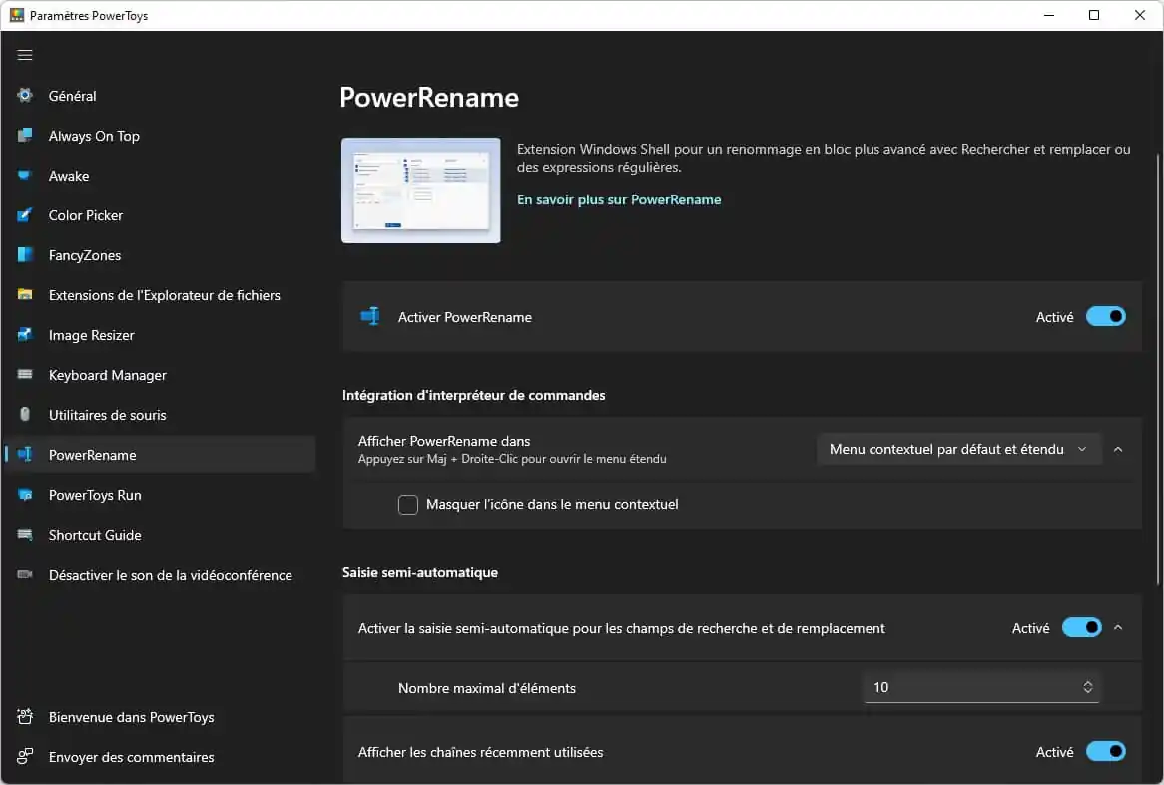Screen dimensions: 1164x785
Task: Click the File Explorer extensions icon
Action: click(x=25, y=294)
